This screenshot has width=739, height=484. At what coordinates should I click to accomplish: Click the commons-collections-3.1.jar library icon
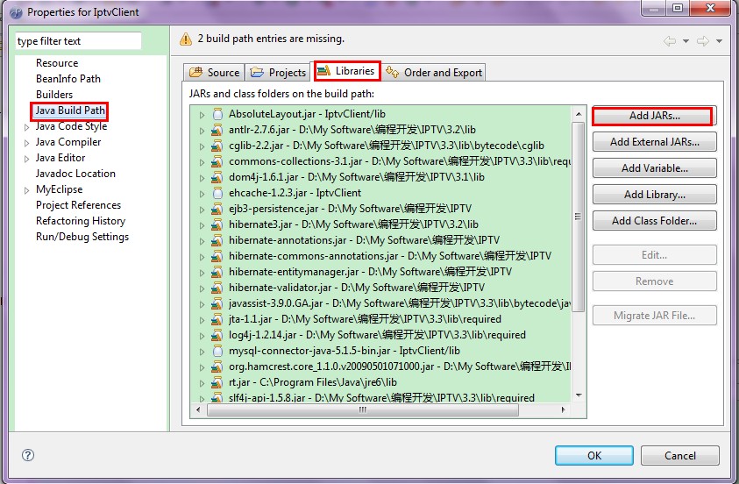[x=217, y=161]
